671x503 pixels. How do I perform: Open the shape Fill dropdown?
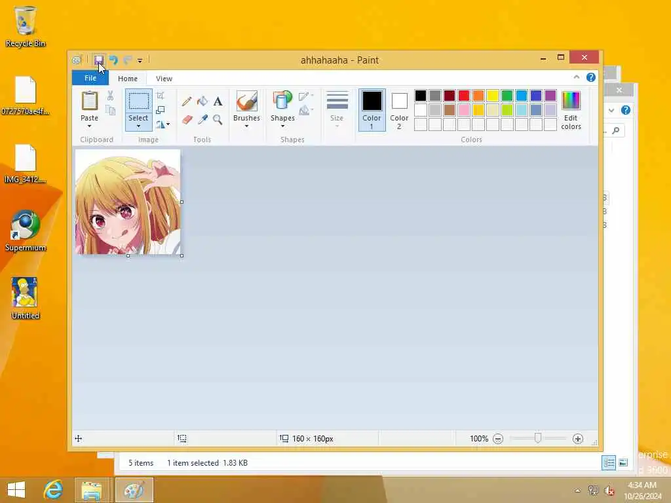tap(306, 111)
